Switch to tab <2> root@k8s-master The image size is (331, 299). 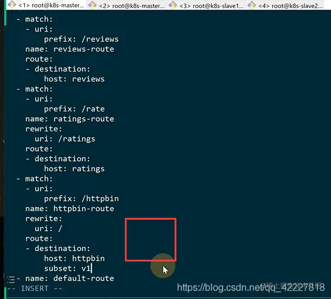pos(127,5)
